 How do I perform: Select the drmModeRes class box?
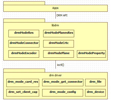(24, 33)
